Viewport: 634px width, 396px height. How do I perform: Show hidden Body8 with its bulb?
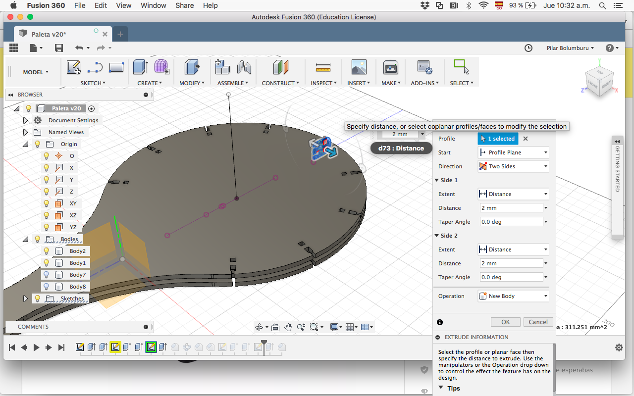tap(47, 287)
